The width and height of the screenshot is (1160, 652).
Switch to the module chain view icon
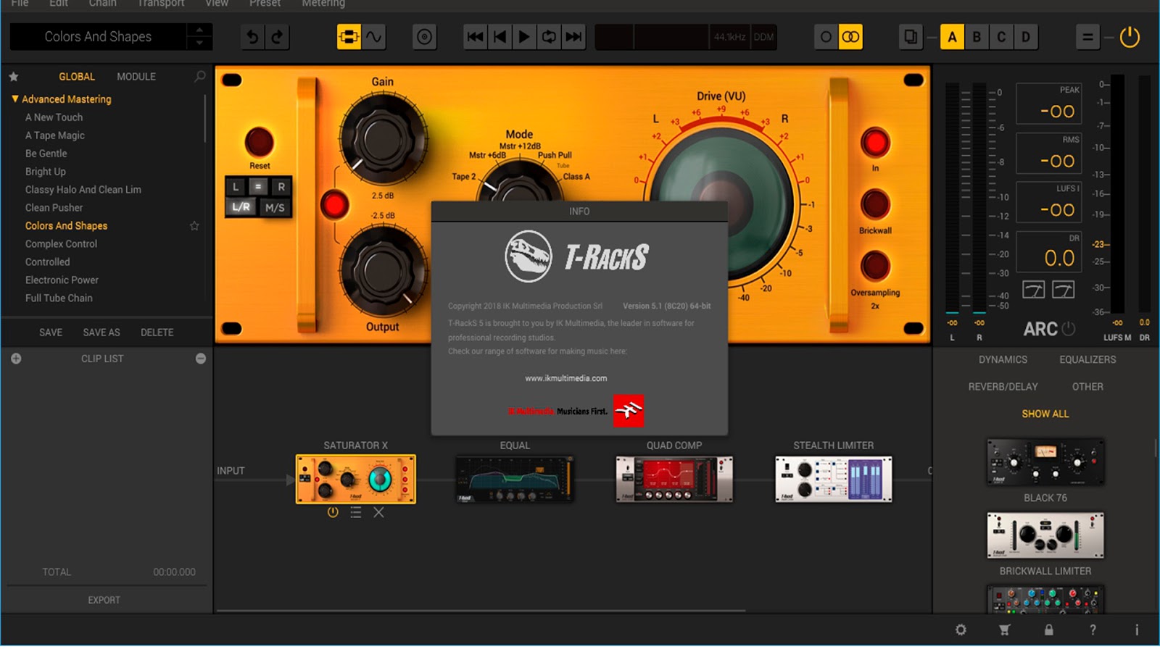coord(349,37)
